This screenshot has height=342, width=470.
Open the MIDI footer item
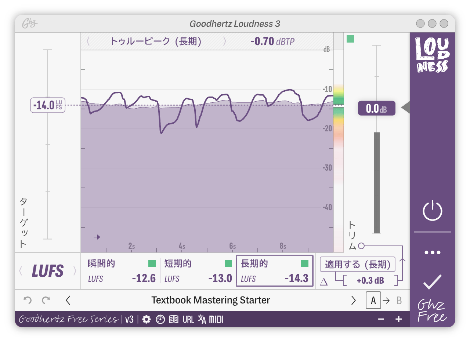click(x=216, y=320)
